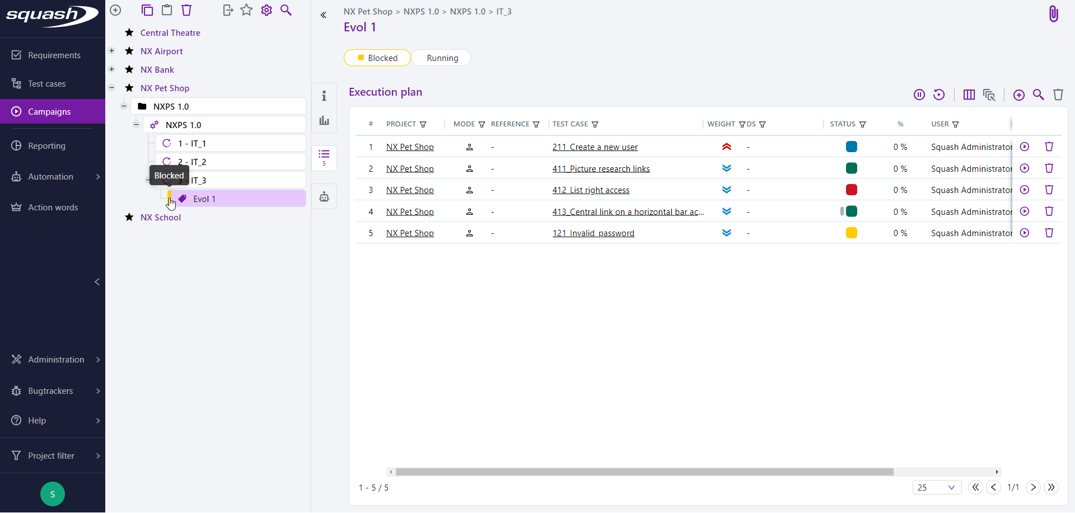
Task: Run execution of 211 Create a new user
Action: pyautogui.click(x=1025, y=147)
